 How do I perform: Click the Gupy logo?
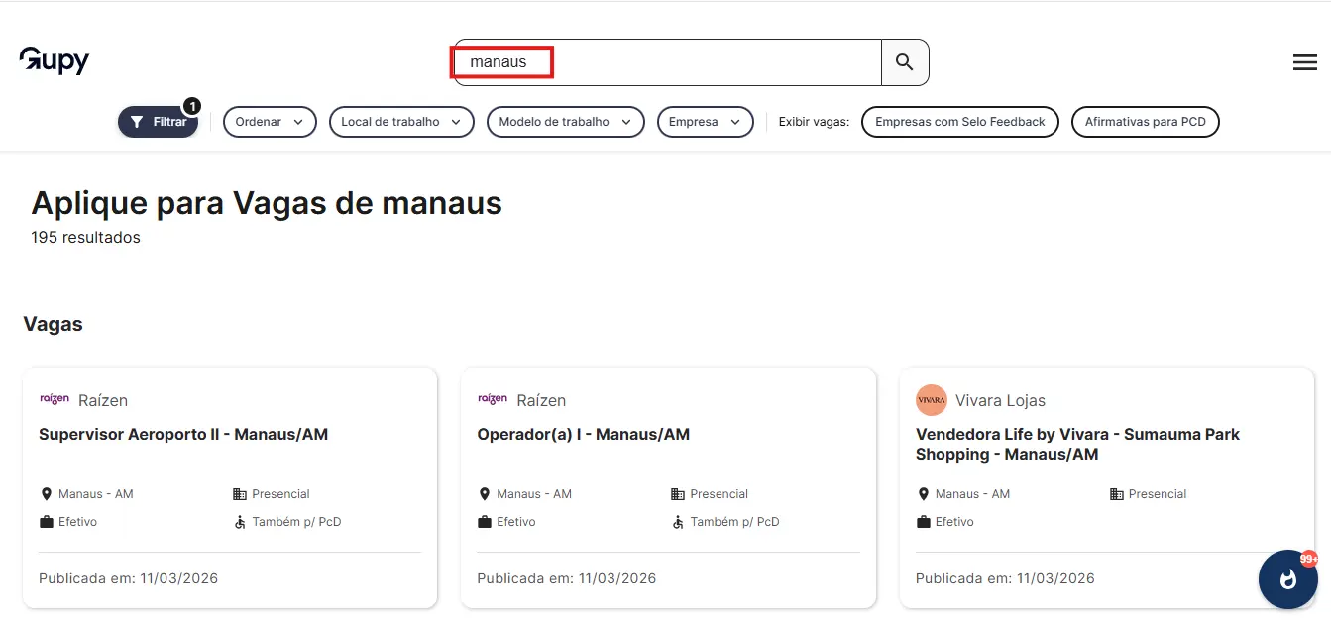tap(54, 60)
